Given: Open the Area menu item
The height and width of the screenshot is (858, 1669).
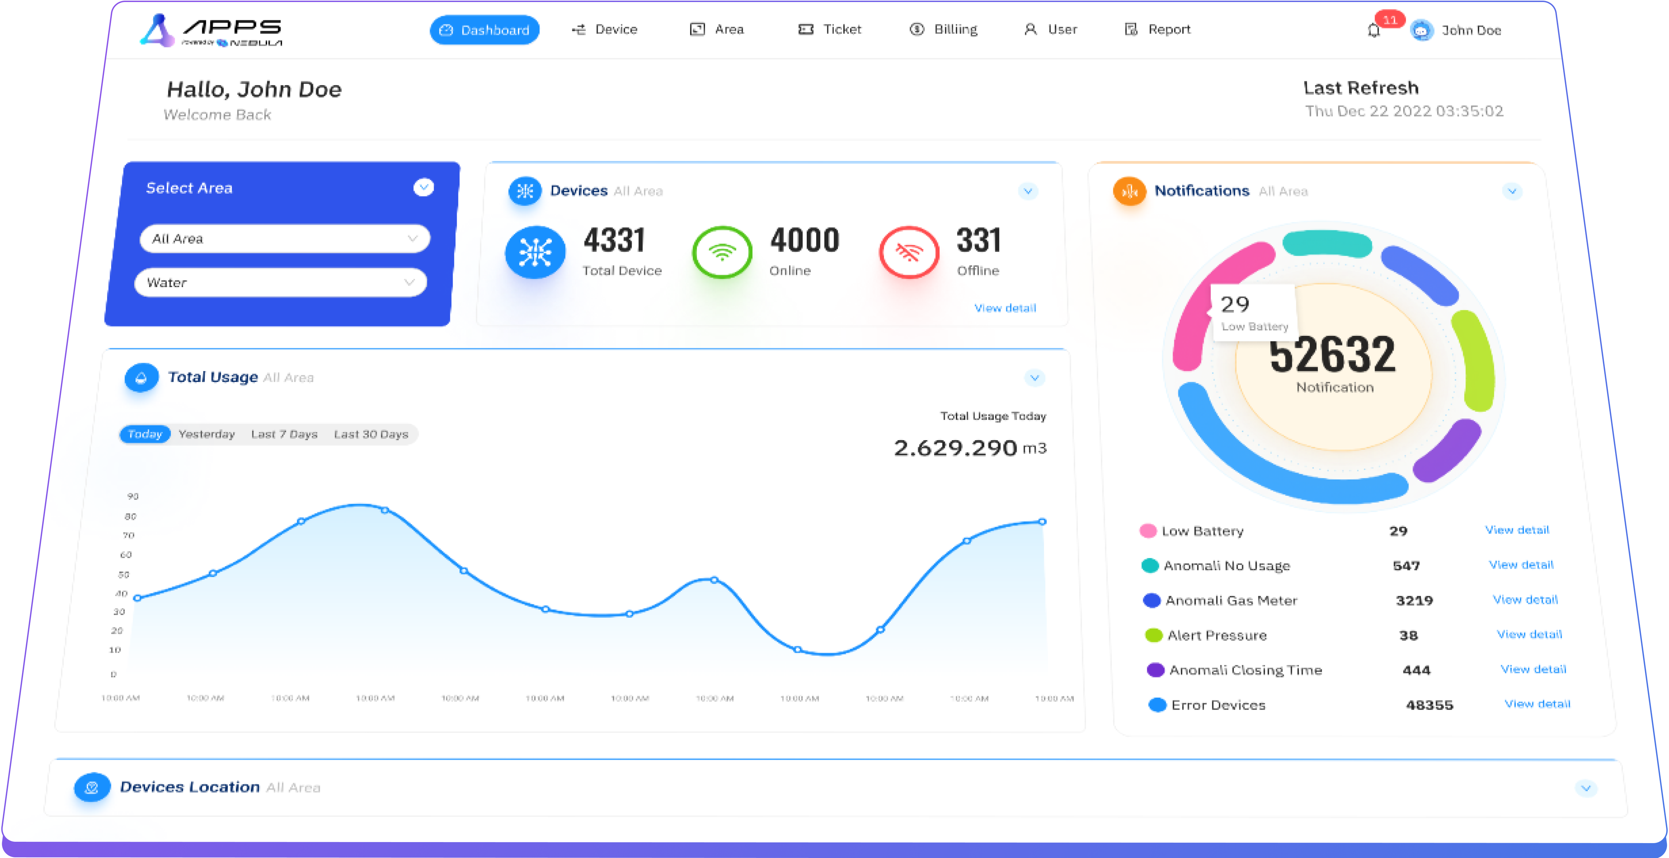Looking at the screenshot, I should [717, 29].
